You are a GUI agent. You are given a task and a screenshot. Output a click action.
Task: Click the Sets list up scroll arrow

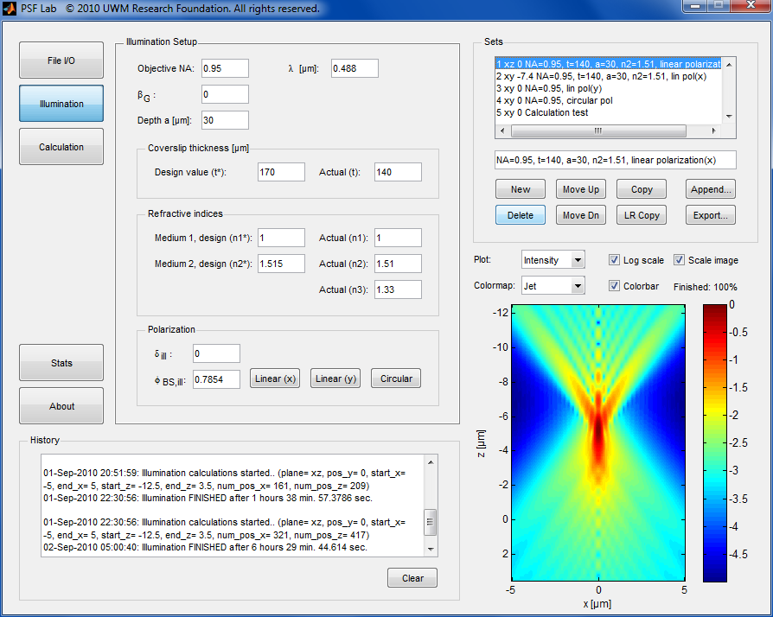[729, 65]
